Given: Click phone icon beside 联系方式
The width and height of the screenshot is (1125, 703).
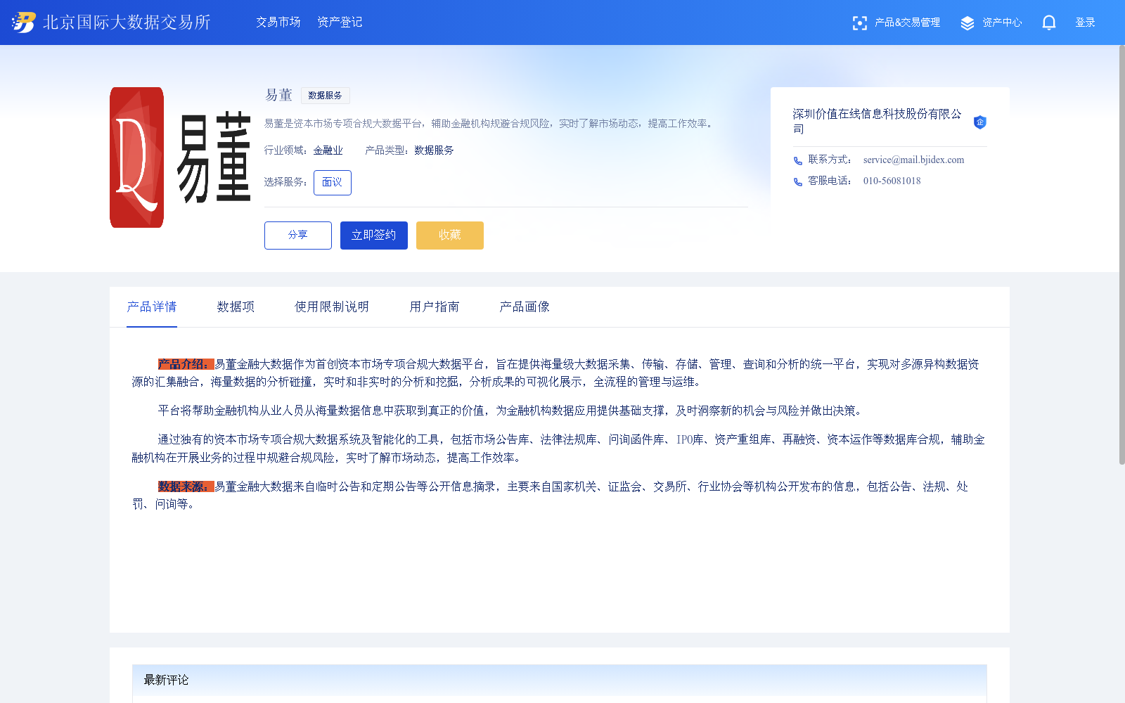Looking at the screenshot, I should coord(797,161).
